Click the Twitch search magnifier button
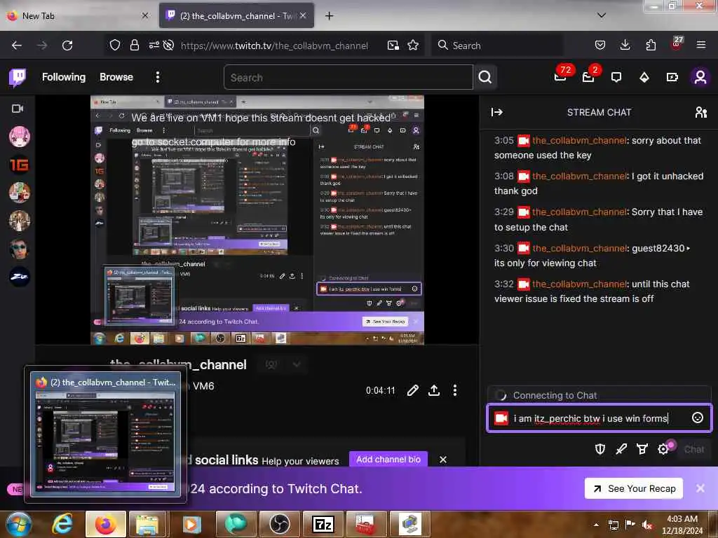This screenshot has height=538, width=718. pyautogui.click(x=485, y=77)
